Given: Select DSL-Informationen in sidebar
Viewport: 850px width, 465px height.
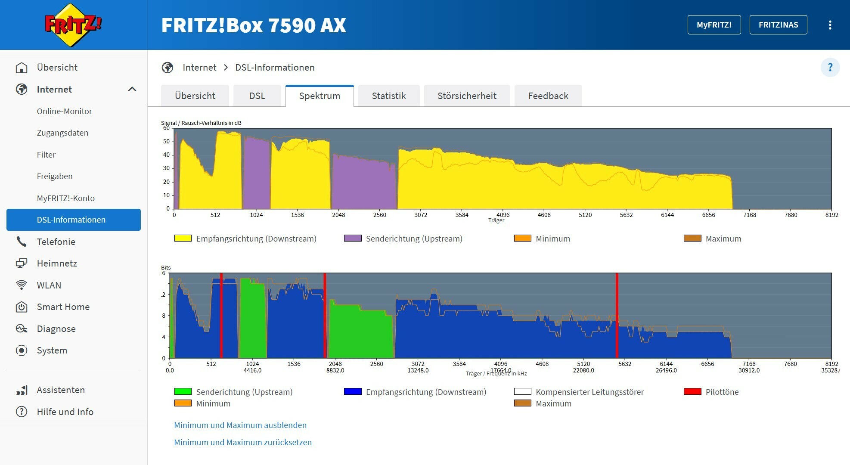Looking at the screenshot, I should point(74,220).
